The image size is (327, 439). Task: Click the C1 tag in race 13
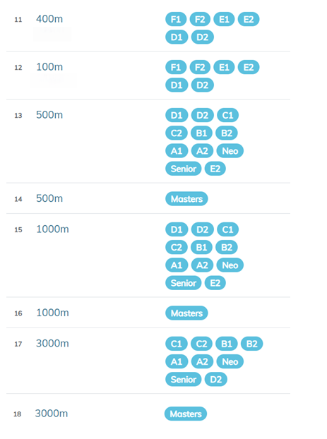(227, 115)
